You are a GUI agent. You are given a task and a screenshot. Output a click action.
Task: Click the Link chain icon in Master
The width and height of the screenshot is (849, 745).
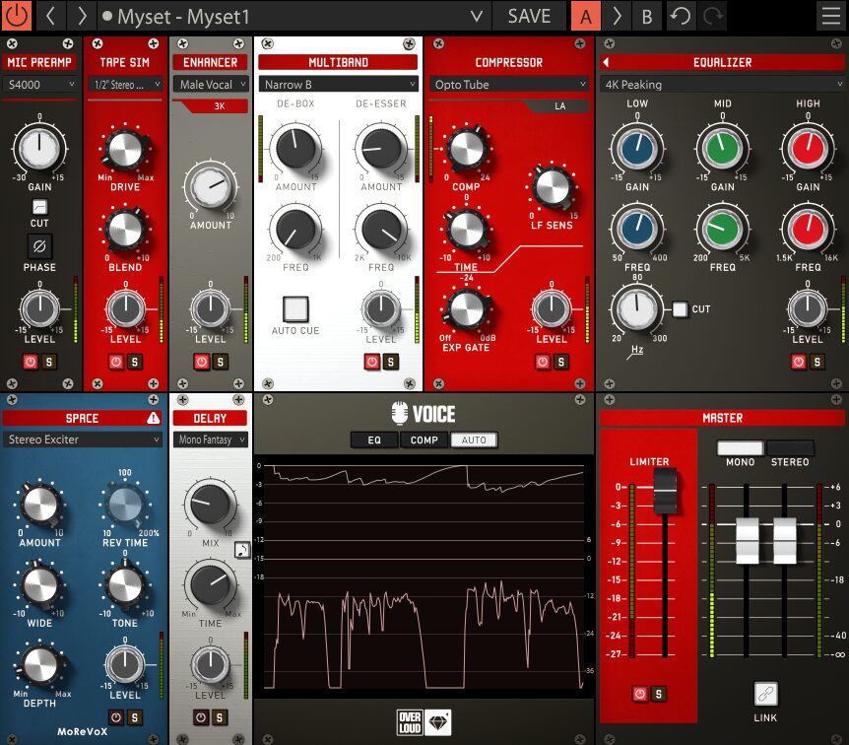(x=765, y=694)
